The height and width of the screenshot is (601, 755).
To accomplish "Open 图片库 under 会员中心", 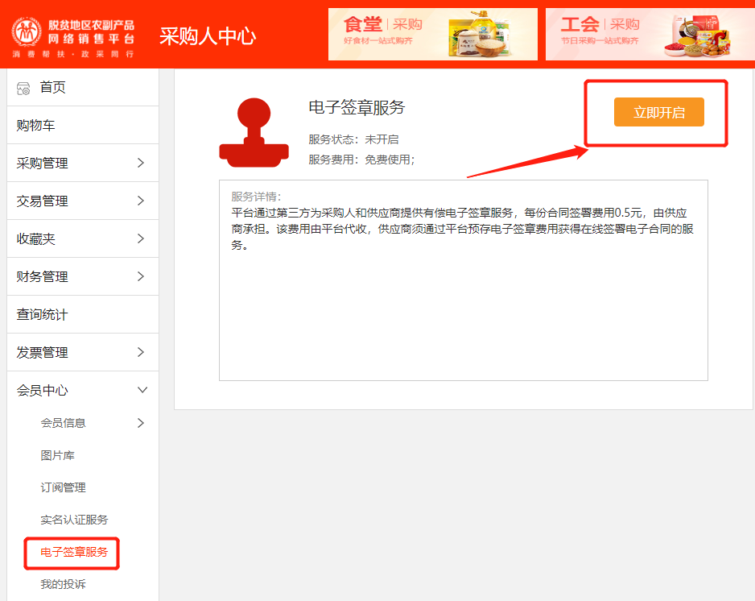I will pos(57,455).
